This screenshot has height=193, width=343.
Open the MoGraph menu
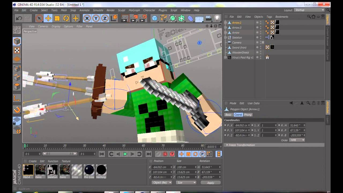[134, 10]
